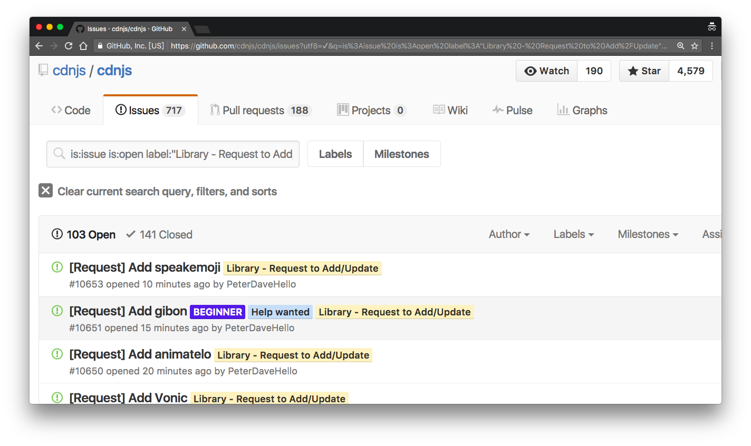Open issue [Request] Add Vonic
The height and width of the screenshot is (446, 751).
click(128, 398)
